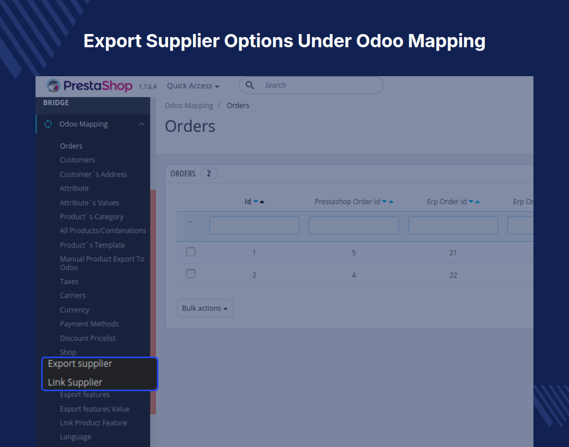Open Product`s Template menu item
Image resolution: width=569 pixels, height=447 pixels.
pos(92,245)
